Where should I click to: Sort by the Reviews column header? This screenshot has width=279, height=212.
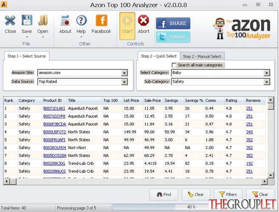click(x=255, y=100)
